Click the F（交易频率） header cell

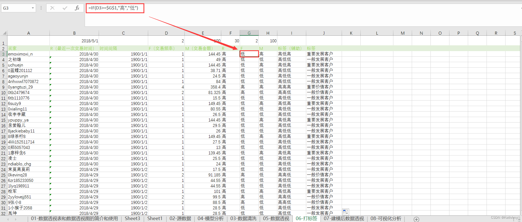click(166, 48)
